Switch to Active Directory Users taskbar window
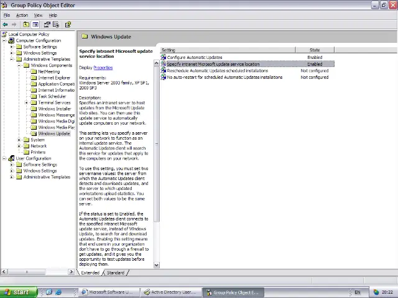Viewport: 398px width, 298px height. pos(171,292)
